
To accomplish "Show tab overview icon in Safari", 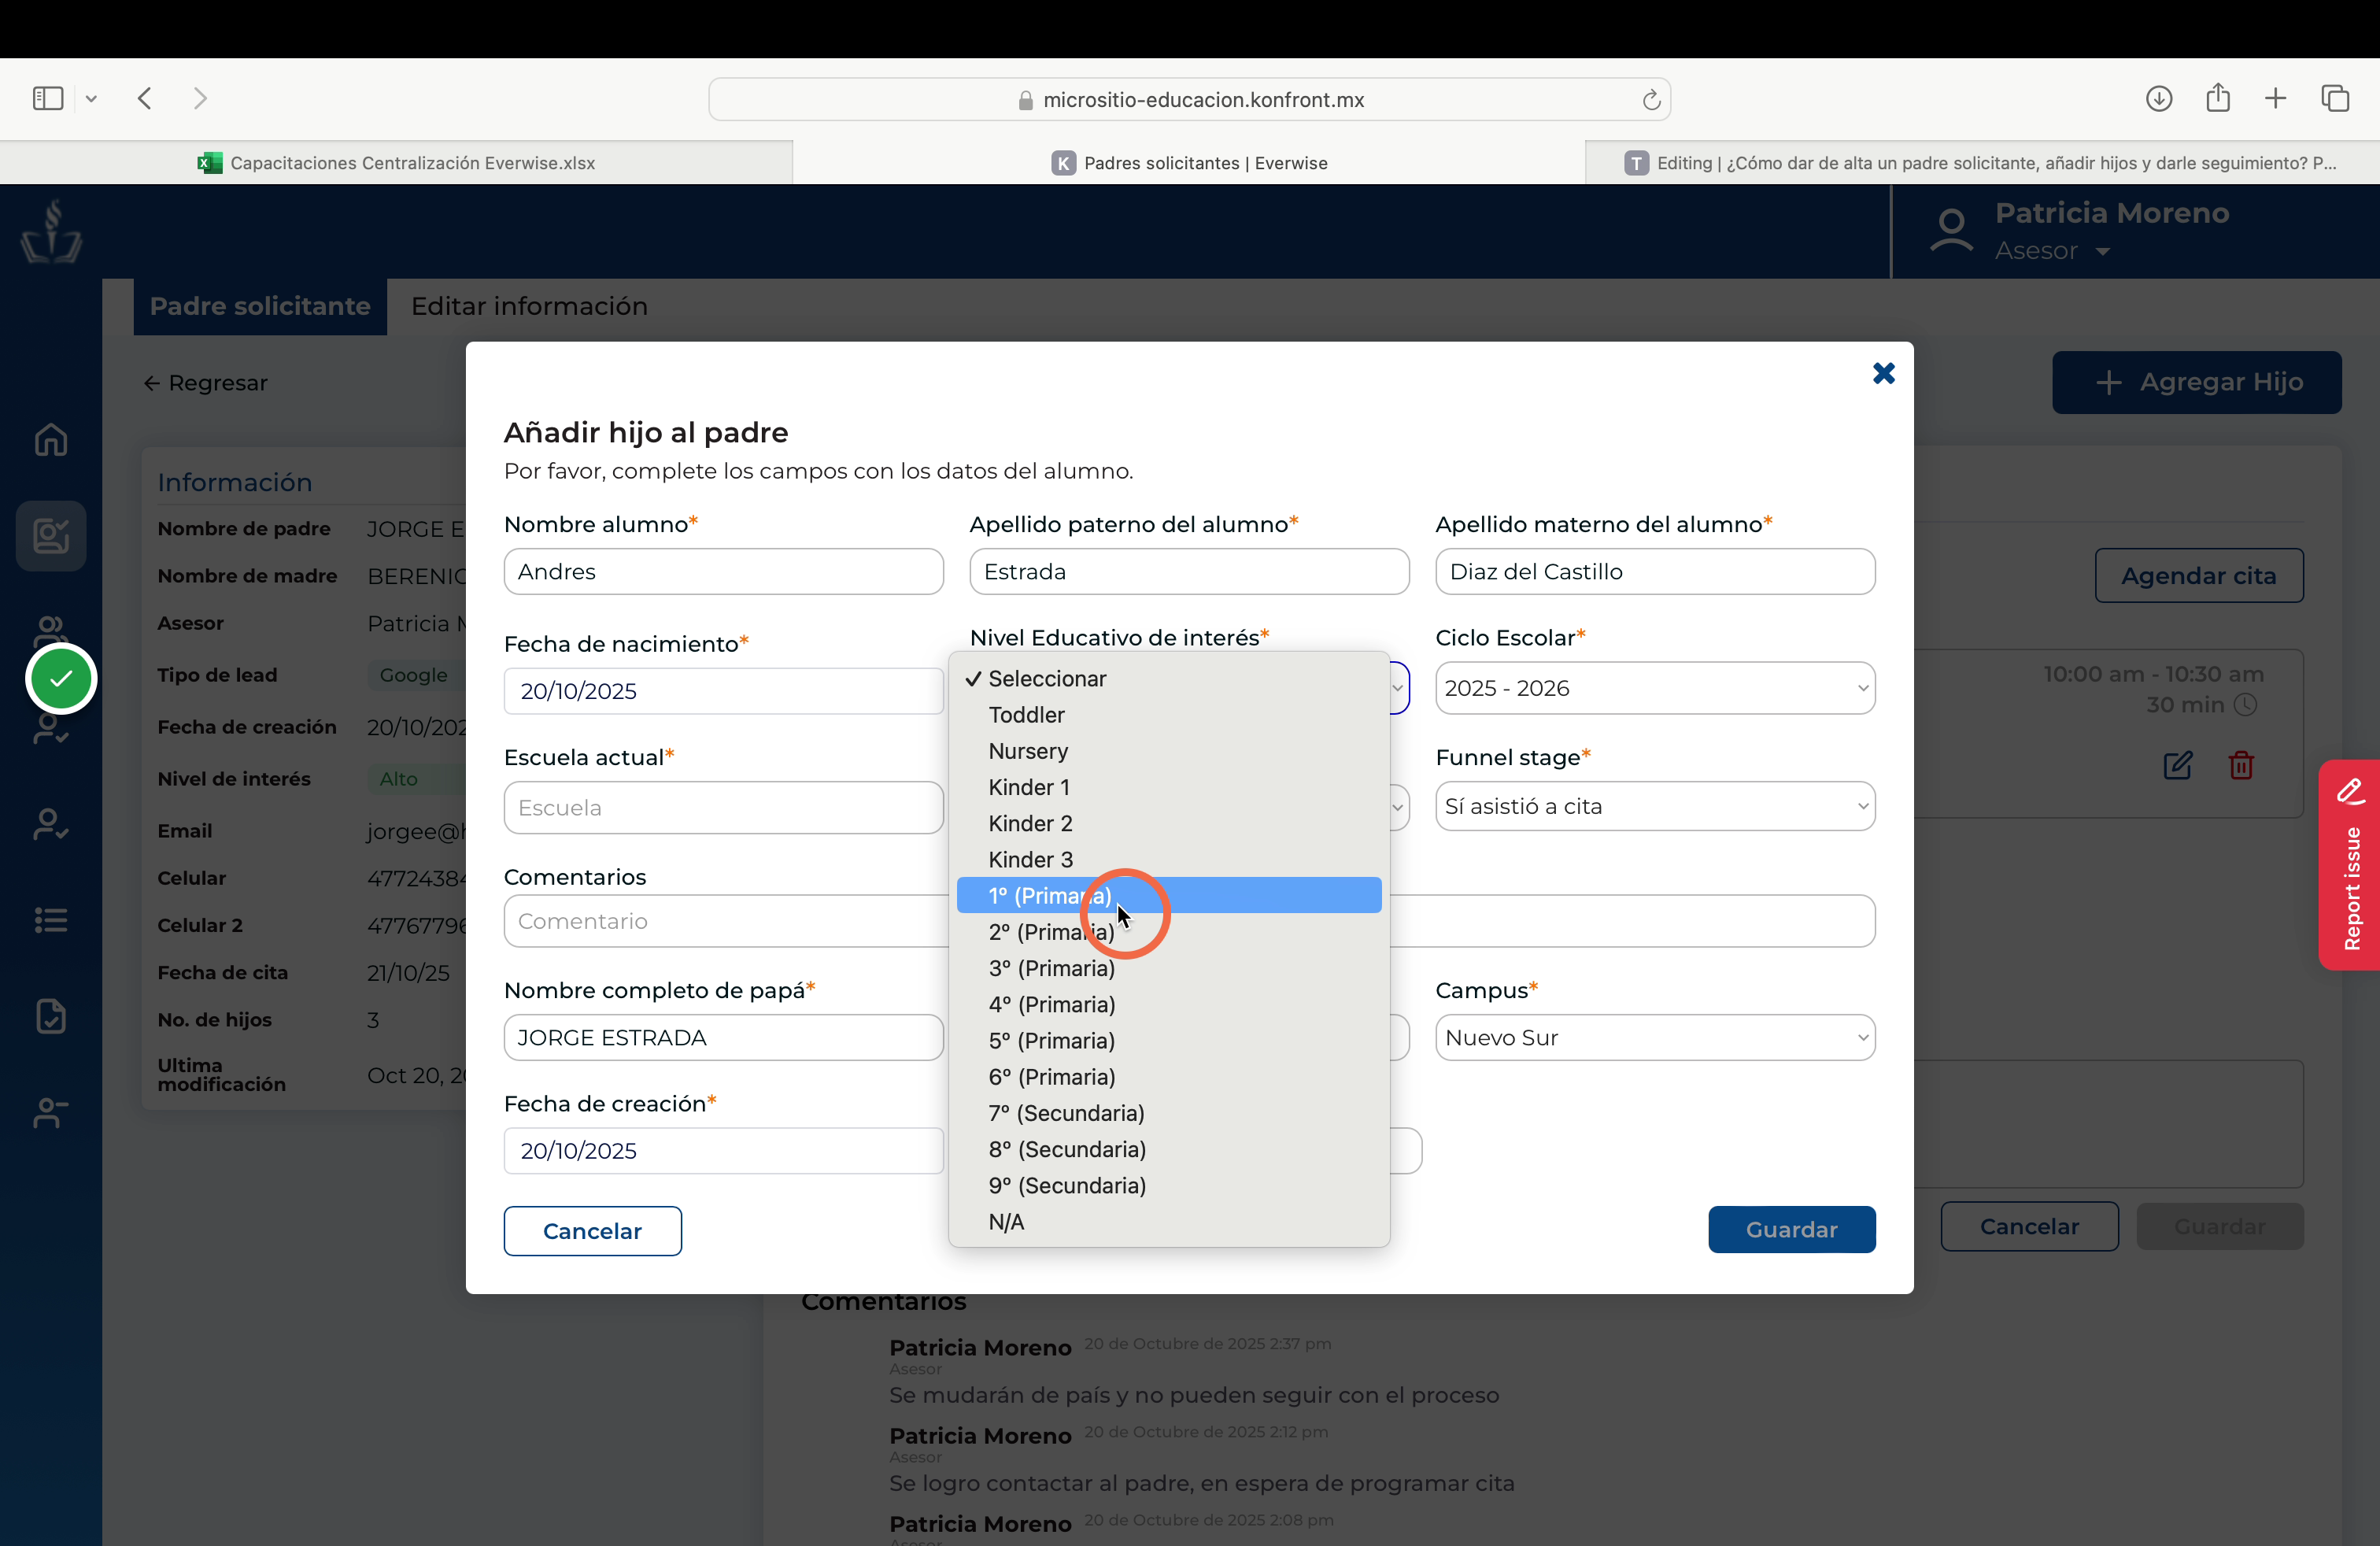I will click(x=2335, y=98).
